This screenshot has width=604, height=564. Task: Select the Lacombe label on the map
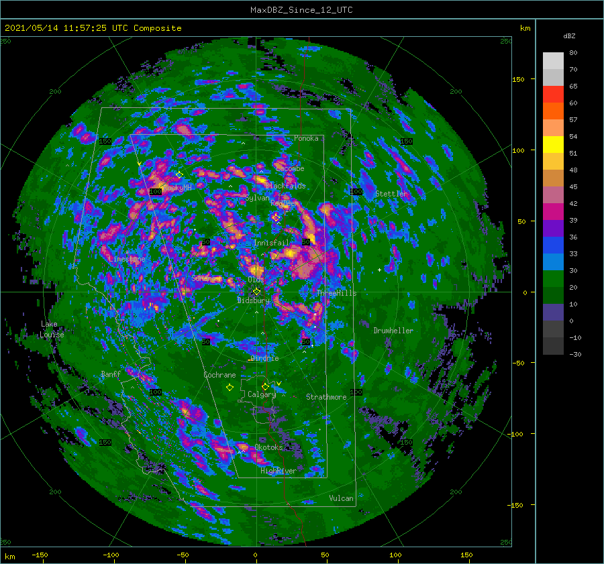coord(290,168)
